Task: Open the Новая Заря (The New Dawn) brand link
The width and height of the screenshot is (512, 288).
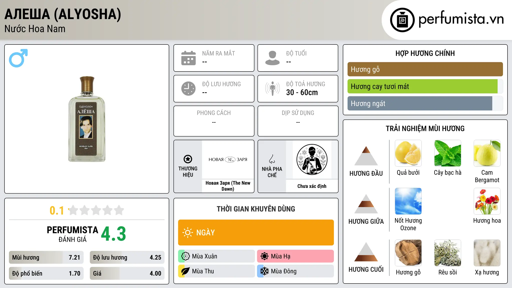Action: pos(228,186)
